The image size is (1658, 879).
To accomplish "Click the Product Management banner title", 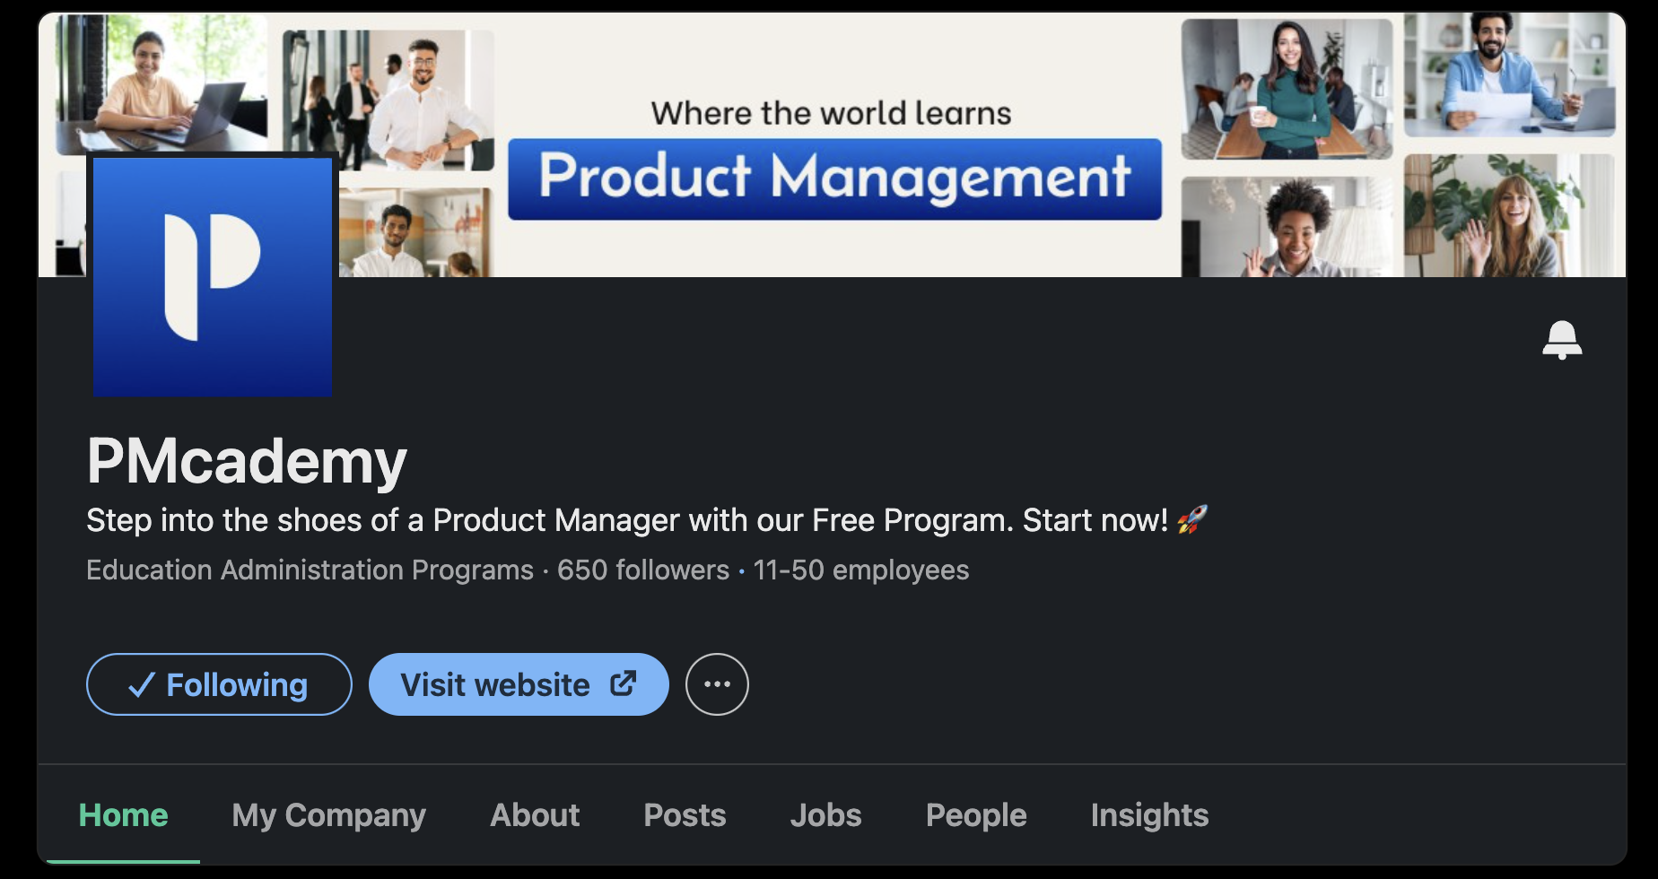I will [x=834, y=178].
